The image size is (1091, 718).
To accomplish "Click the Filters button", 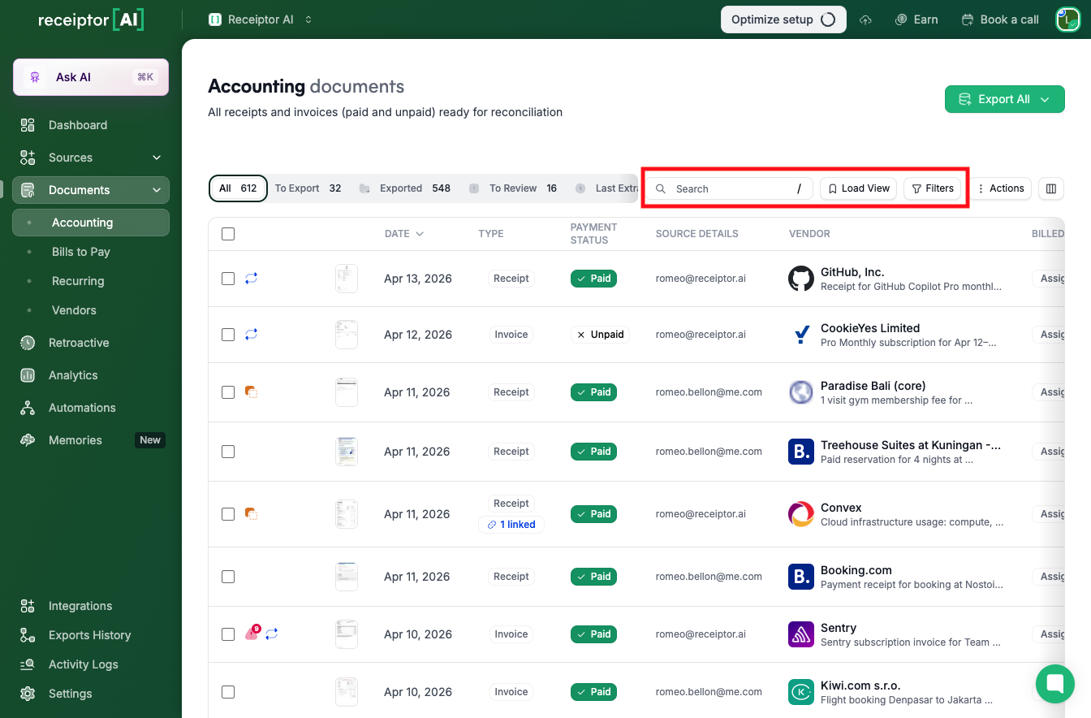I will click(932, 188).
